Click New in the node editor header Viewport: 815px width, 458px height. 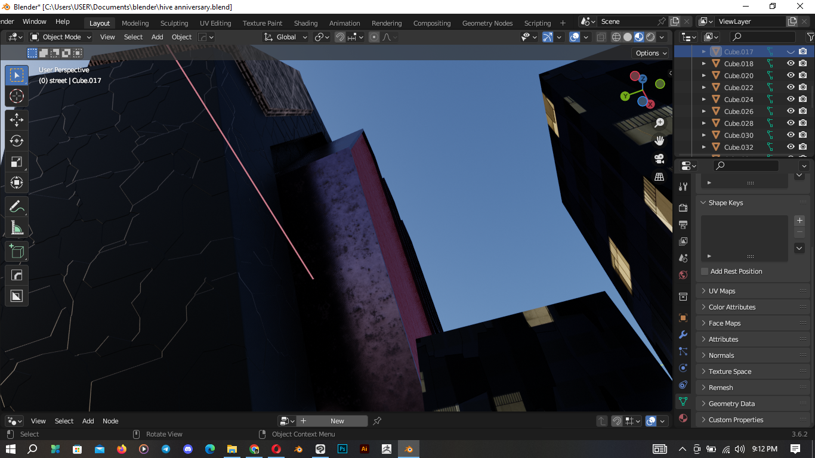(x=337, y=421)
